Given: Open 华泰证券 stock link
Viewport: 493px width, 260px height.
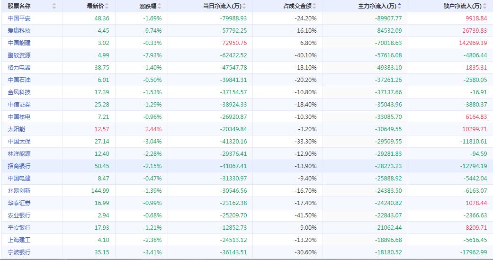Looking at the screenshot, I should pyautogui.click(x=19, y=203).
